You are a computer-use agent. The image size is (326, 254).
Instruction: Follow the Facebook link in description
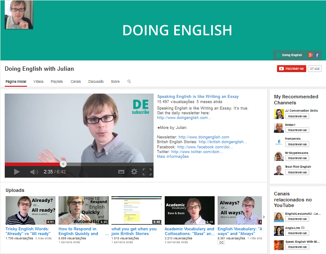[x=205, y=147]
